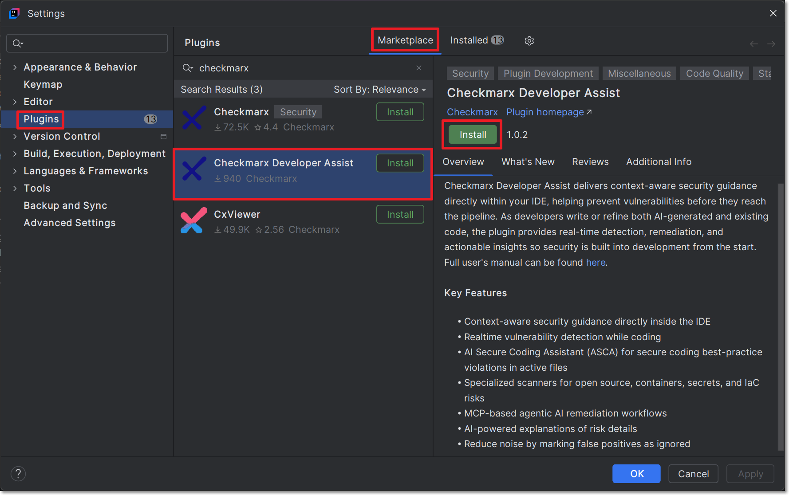Click the Miscellaneous category tag

click(x=639, y=74)
